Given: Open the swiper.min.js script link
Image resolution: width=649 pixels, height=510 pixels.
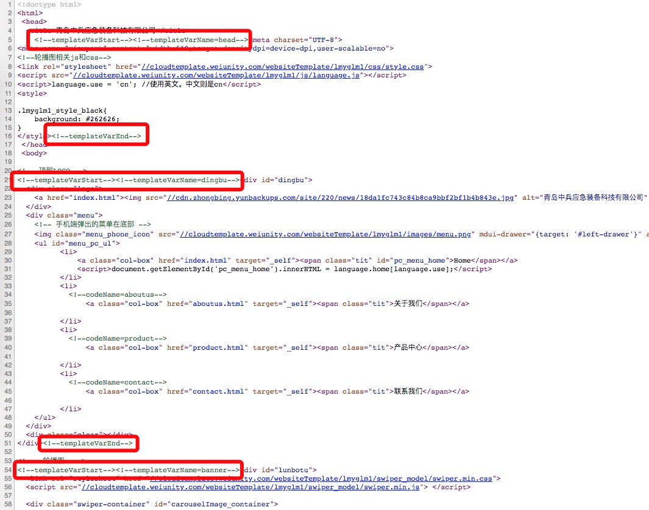Looking at the screenshot, I should pyautogui.click(x=250, y=487).
